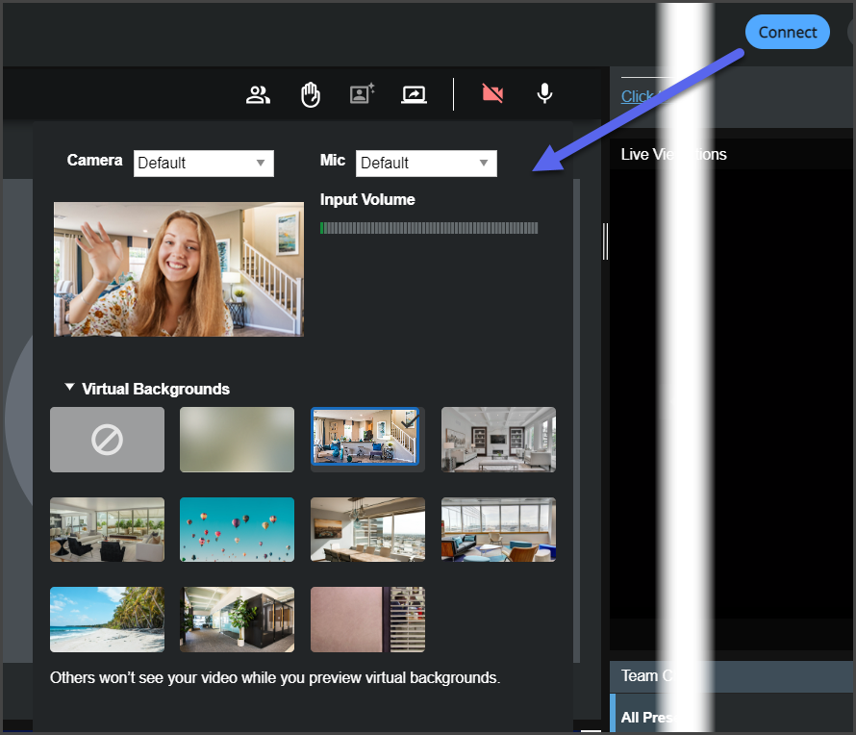Image resolution: width=856 pixels, height=735 pixels.
Task: Click the webcam preview video
Action: click(x=179, y=269)
